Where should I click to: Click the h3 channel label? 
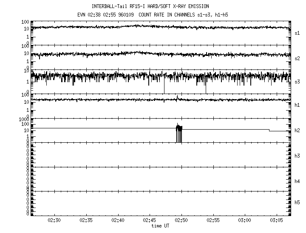tap(298, 155)
